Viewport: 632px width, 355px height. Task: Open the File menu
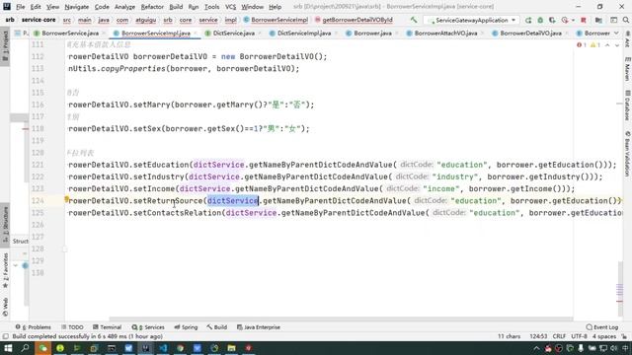pyautogui.click(x=20, y=7)
